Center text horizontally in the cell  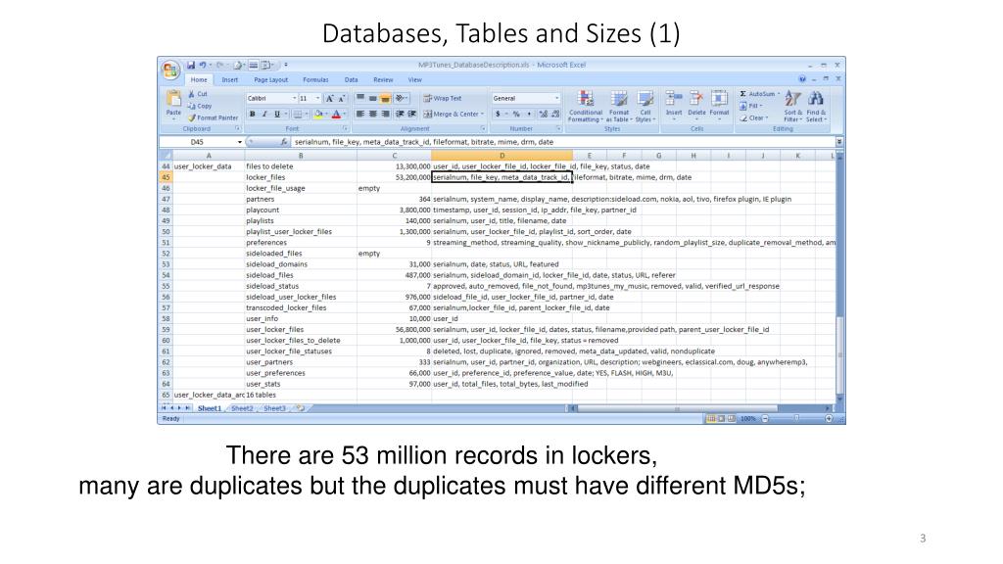373,114
